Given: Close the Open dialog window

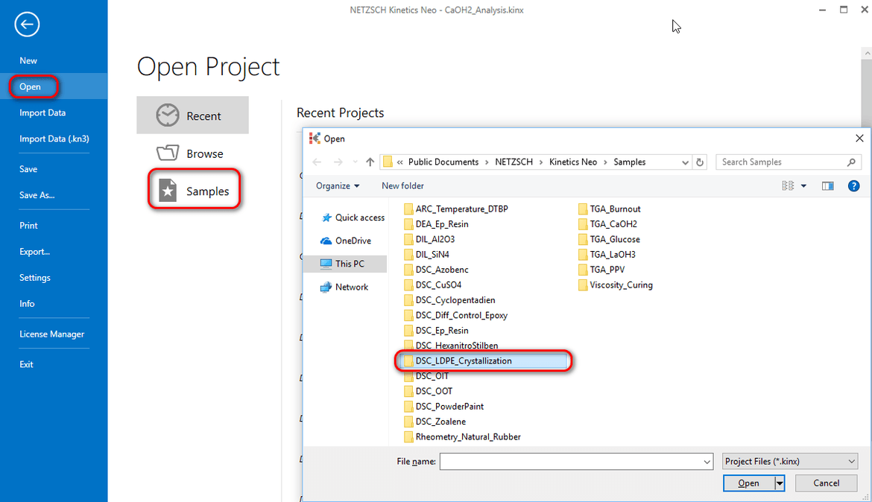Looking at the screenshot, I should coord(859,139).
